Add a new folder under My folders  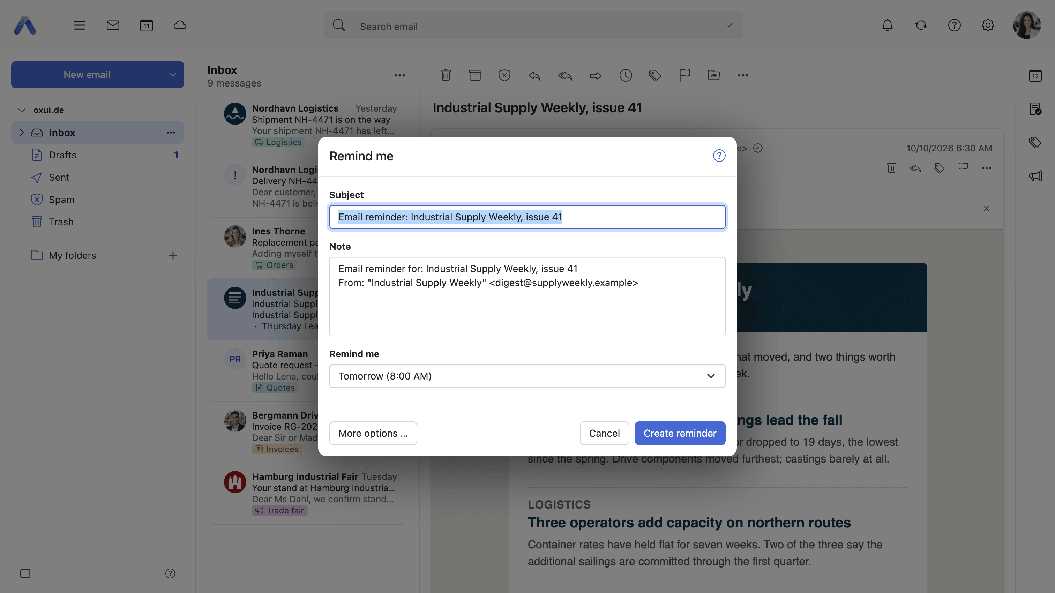click(x=173, y=255)
